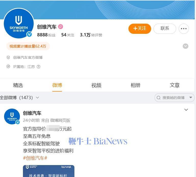Screen dimensions: 196x177
Task: Click the IP属地 question mark help icon
Action: tap(38, 67)
